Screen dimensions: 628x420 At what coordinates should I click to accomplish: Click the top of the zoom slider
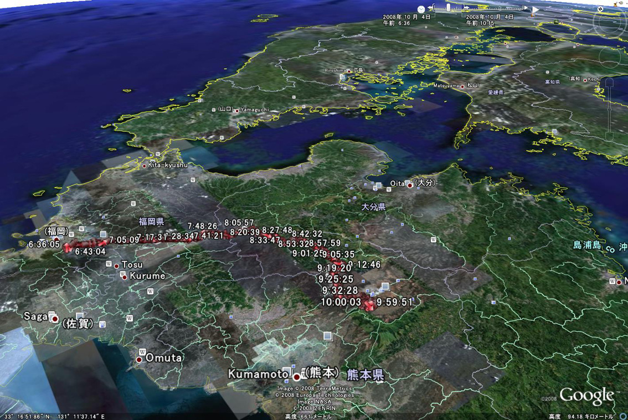609,83
